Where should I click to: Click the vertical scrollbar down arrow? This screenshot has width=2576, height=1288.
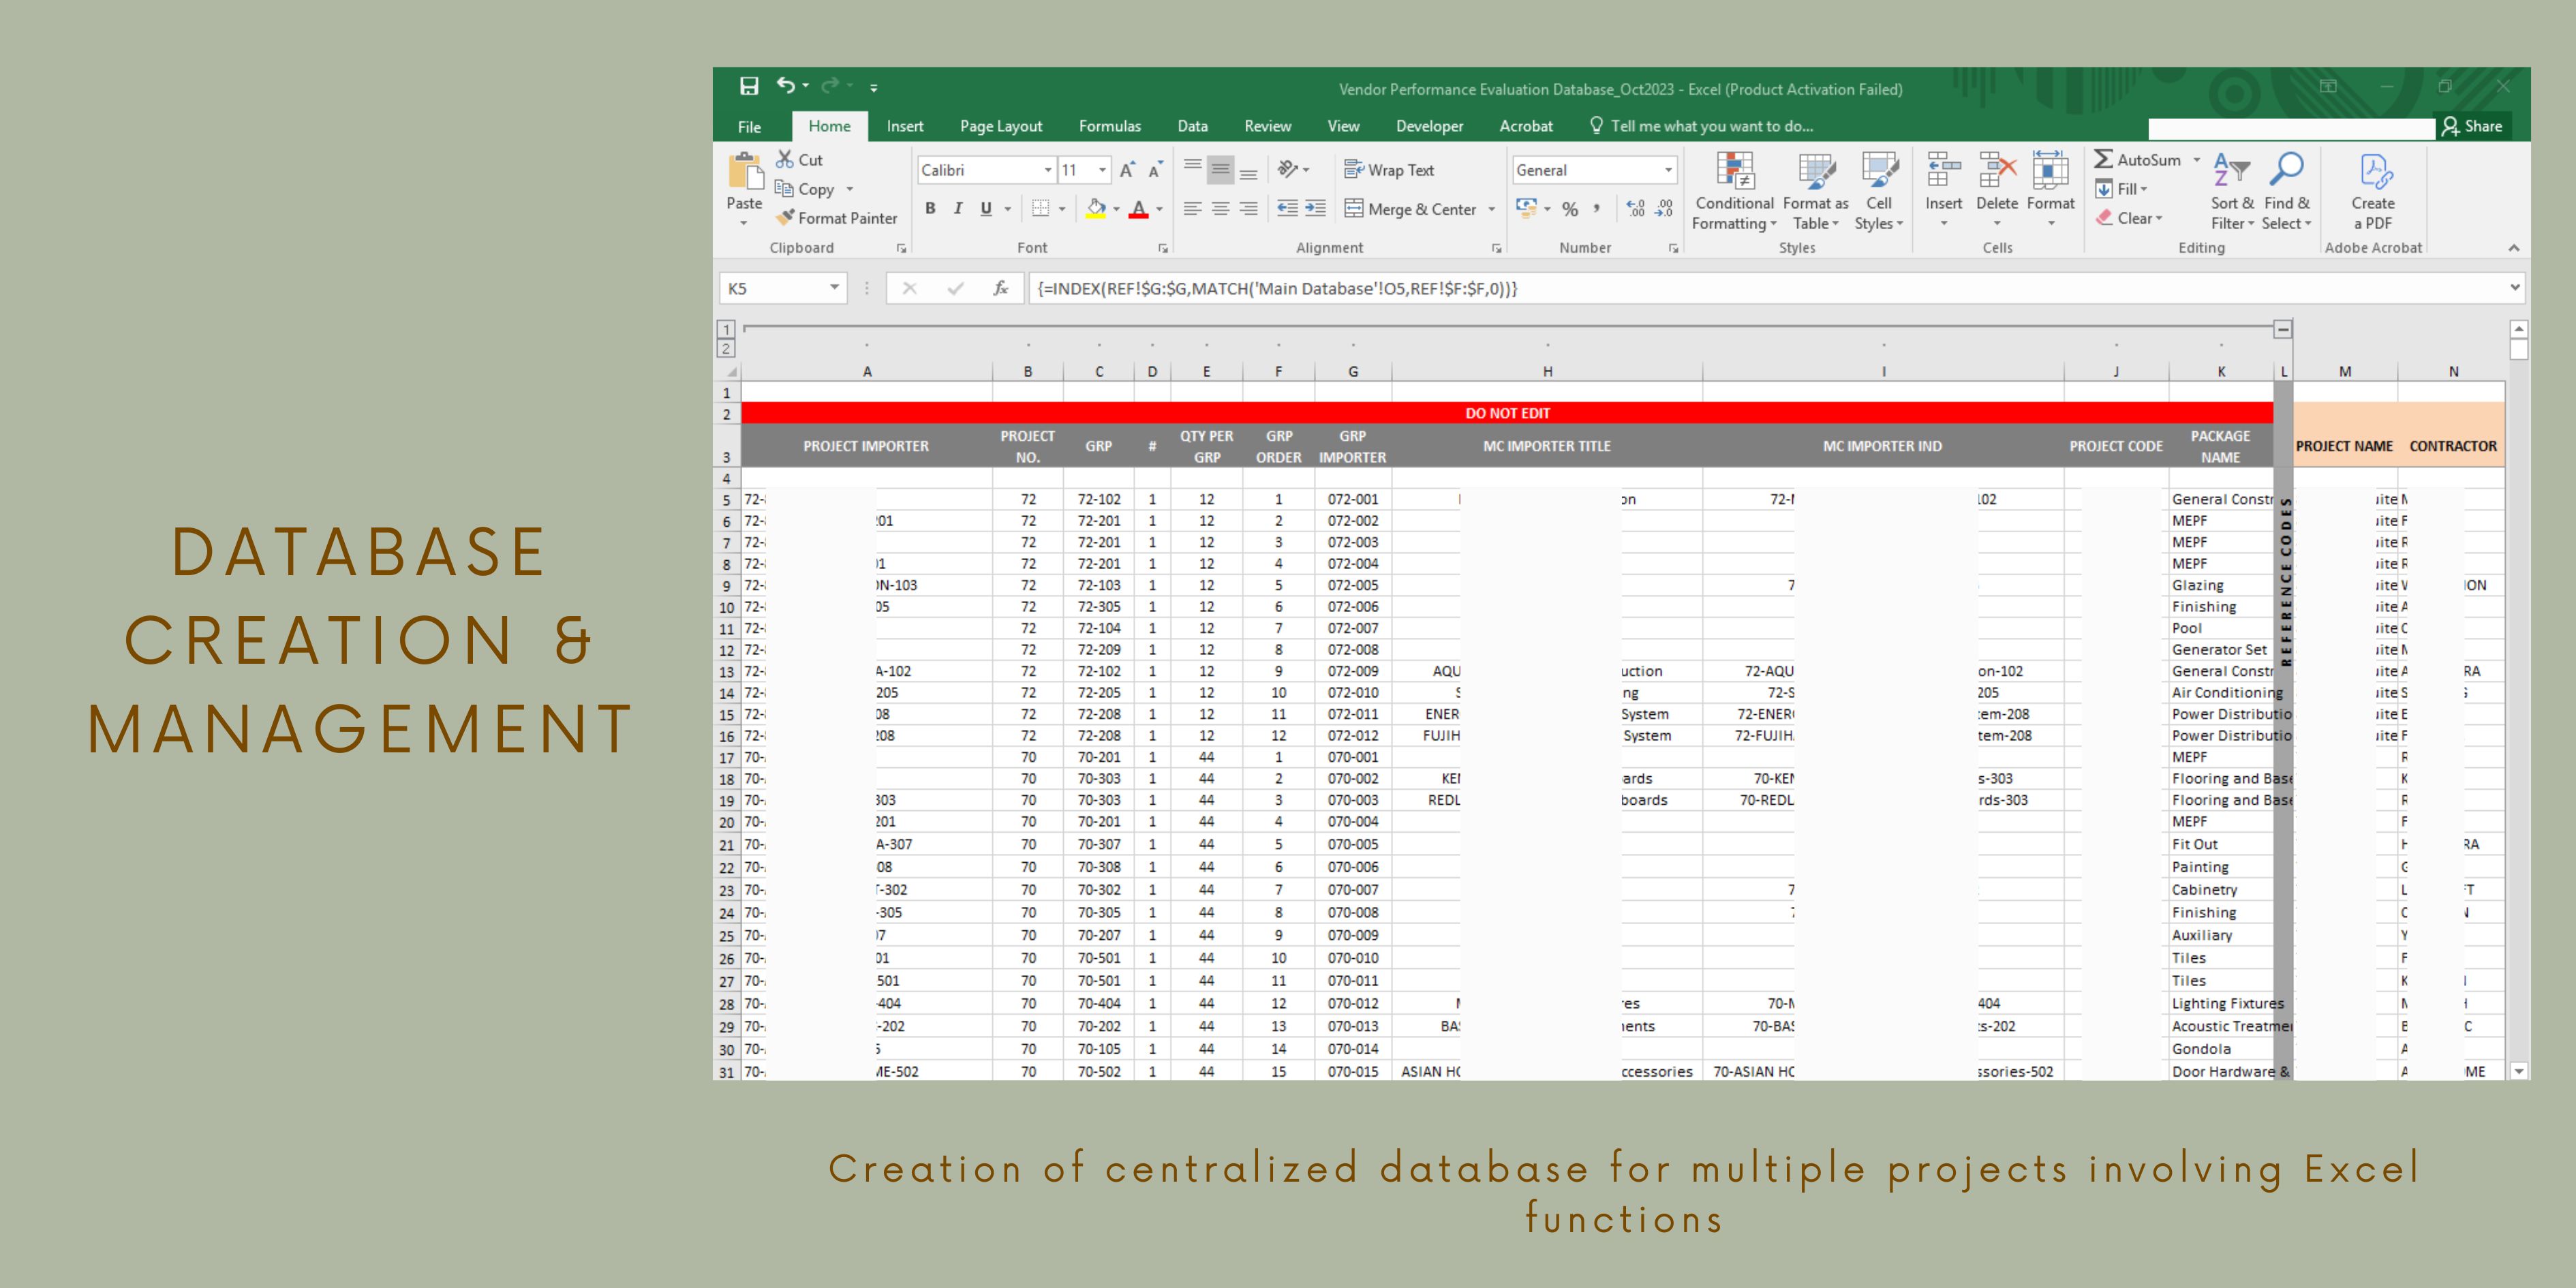[2519, 1071]
